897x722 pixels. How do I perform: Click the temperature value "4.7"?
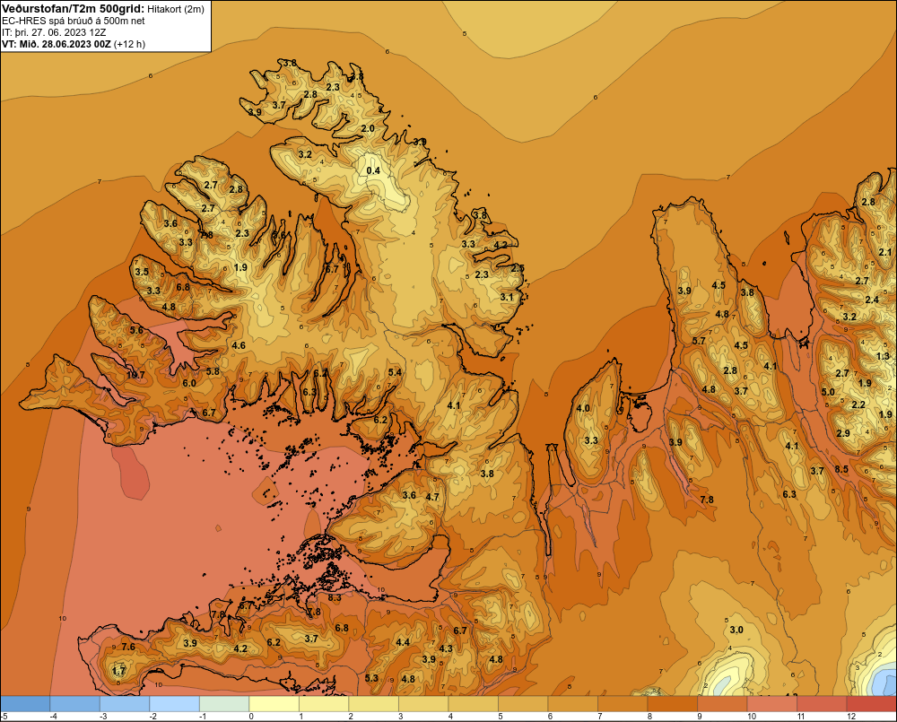click(x=432, y=497)
